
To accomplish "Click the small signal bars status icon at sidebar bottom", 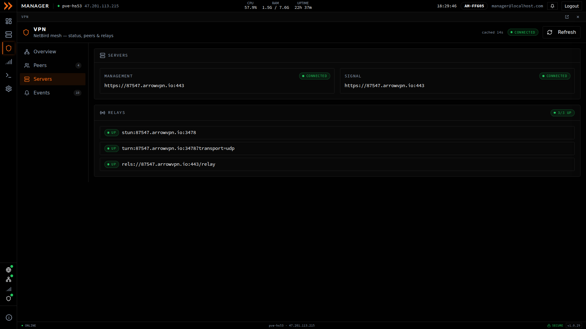I will (9, 289).
